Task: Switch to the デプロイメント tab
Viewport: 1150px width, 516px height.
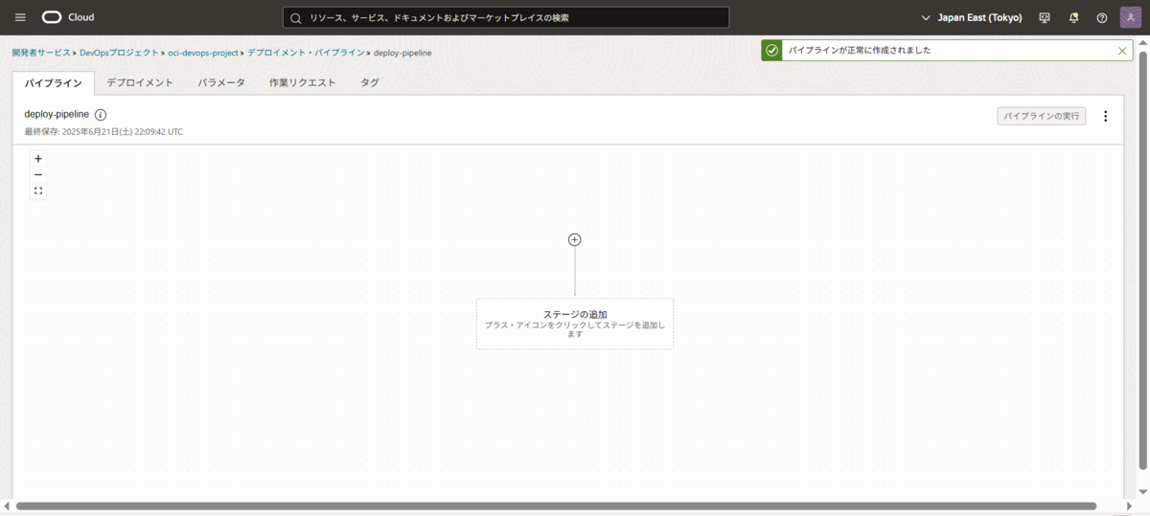Action: [x=140, y=82]
